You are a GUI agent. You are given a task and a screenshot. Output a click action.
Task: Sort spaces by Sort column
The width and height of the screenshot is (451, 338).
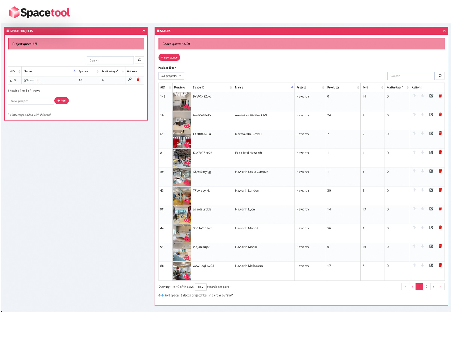point(372,87)
